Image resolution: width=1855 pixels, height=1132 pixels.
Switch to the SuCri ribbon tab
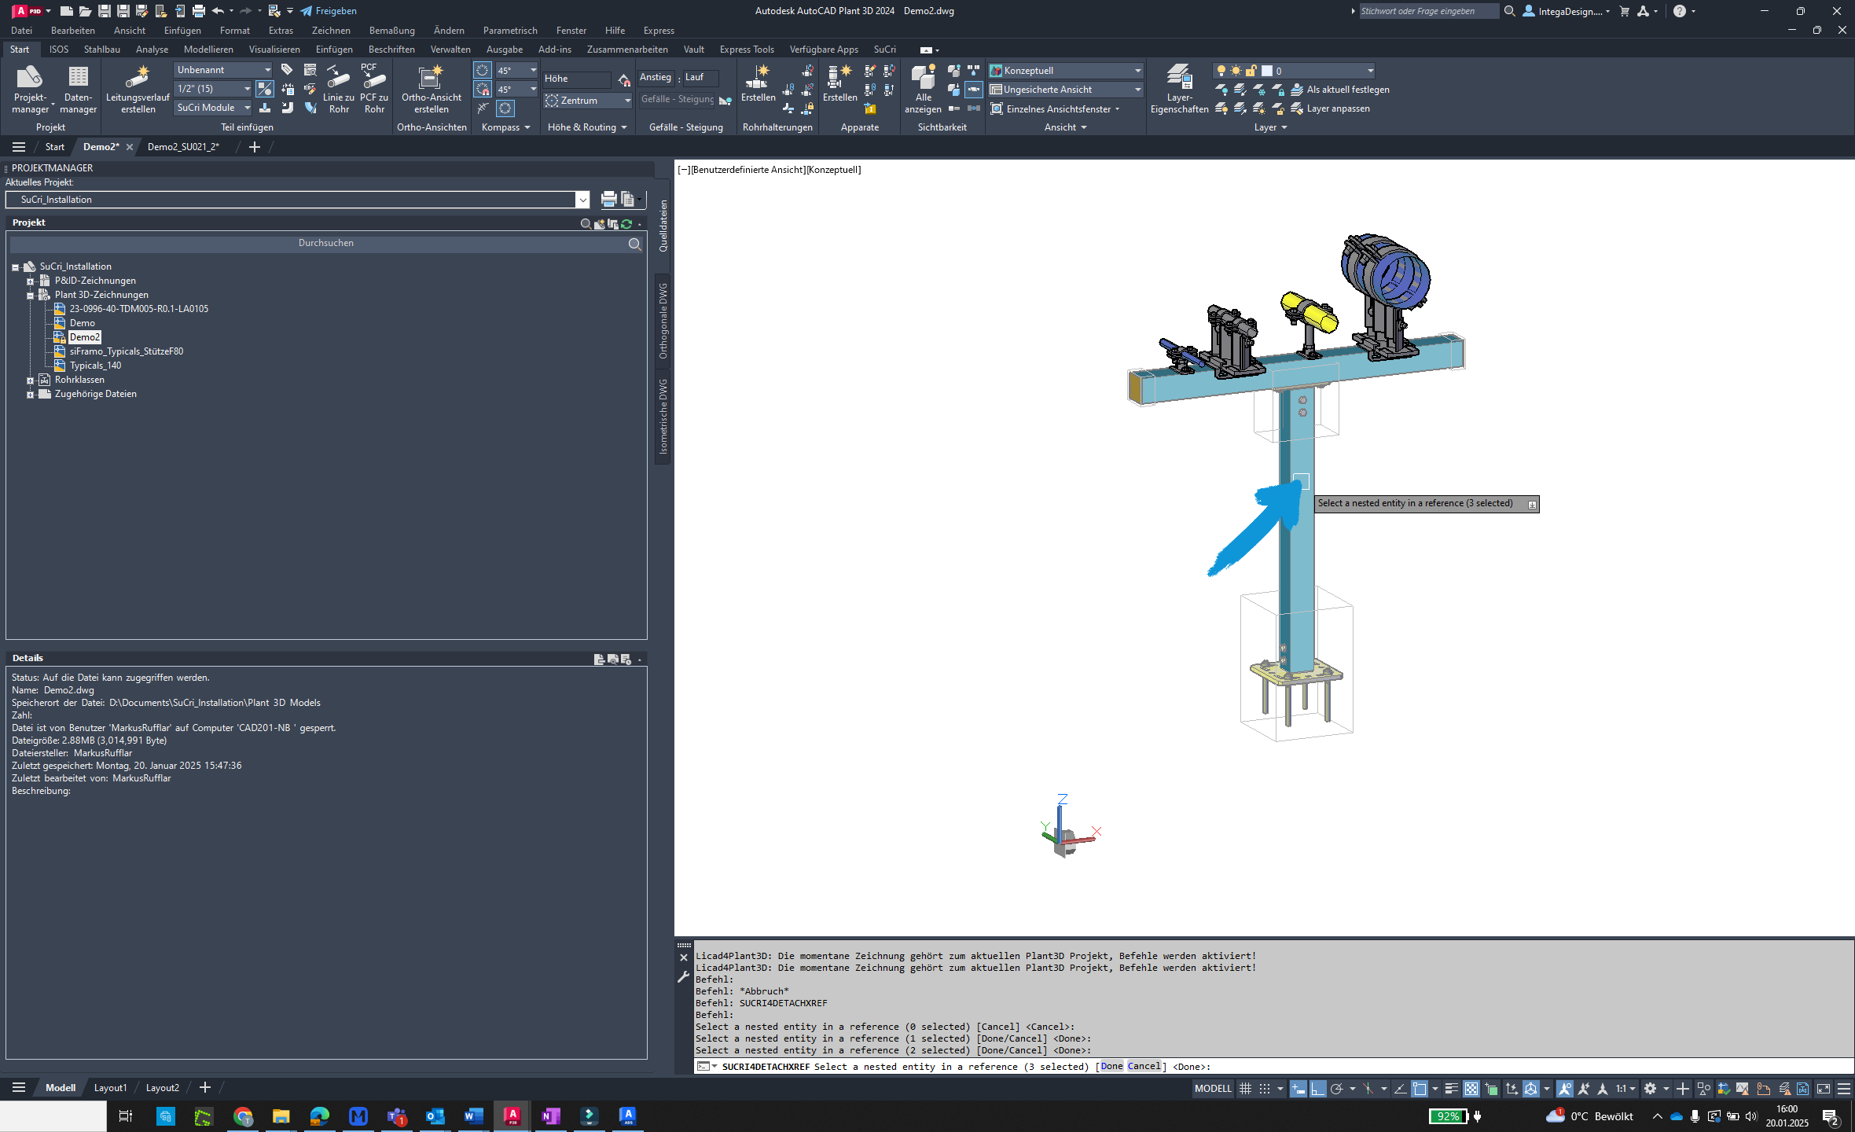884,50
